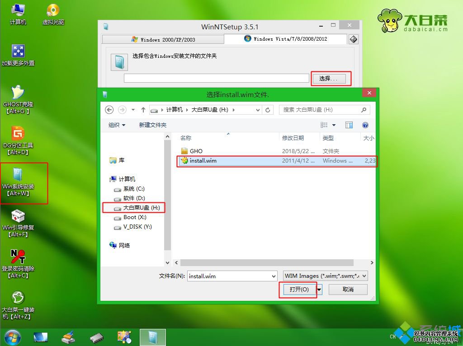The image size is (463, 346).
Task: Go forward in file dialog
Action: coord(122,110)
